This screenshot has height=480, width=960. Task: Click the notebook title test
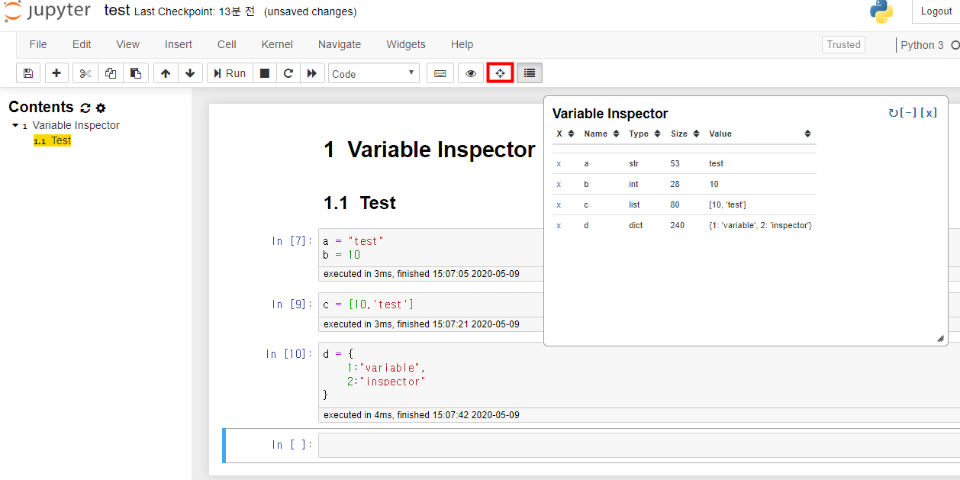click(117, 11)
